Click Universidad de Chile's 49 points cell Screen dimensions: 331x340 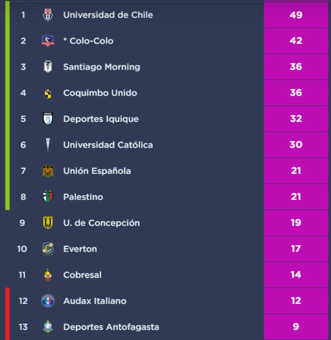[x=296, y=15]
